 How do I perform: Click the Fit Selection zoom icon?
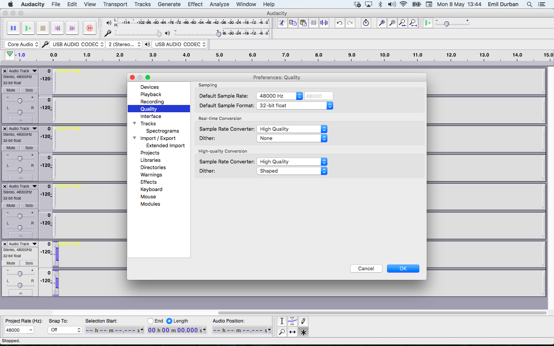(x=402, y=23)
